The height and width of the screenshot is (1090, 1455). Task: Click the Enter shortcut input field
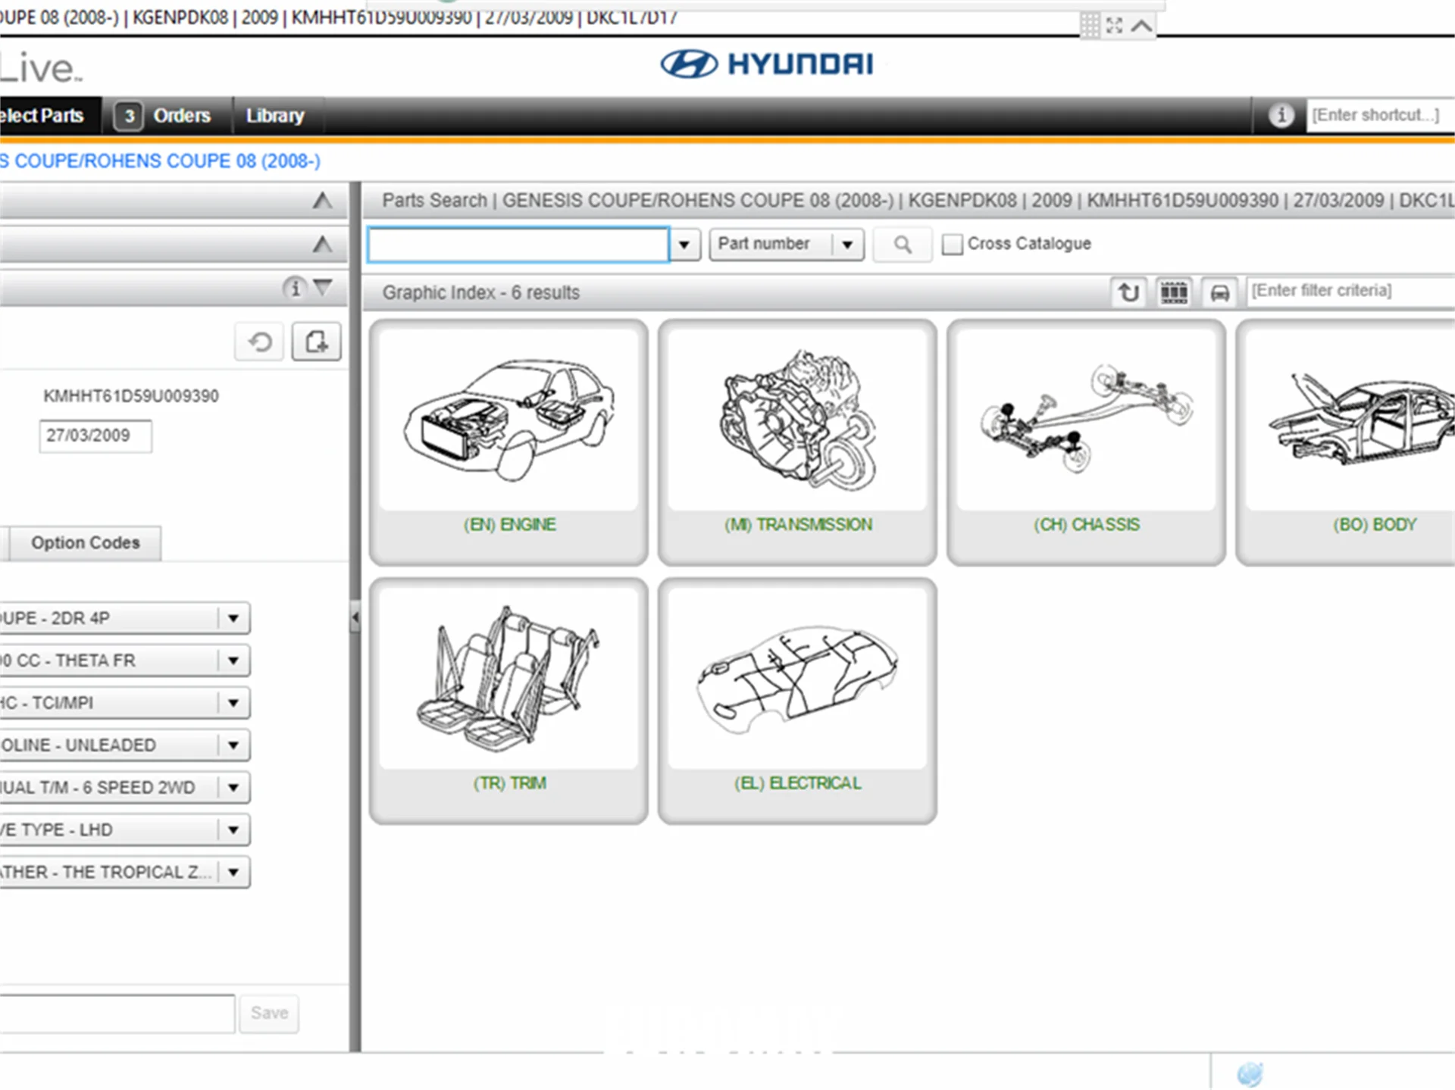click(1380, 115)
